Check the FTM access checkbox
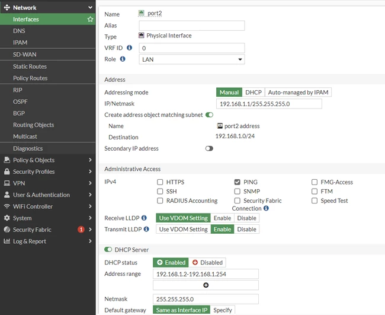The image size is (385, 315). (x=315, y=191)
